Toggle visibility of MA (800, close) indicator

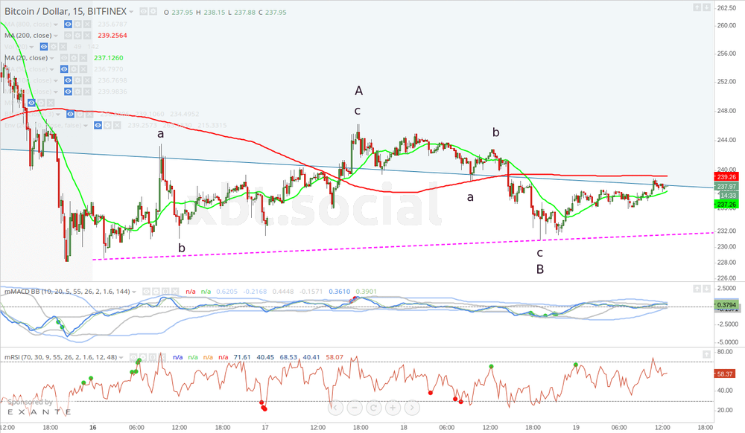pos(68,24)
